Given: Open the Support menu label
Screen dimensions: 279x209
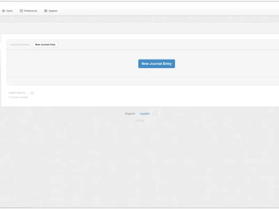Looking at the screenshot, I should (53, 11).
